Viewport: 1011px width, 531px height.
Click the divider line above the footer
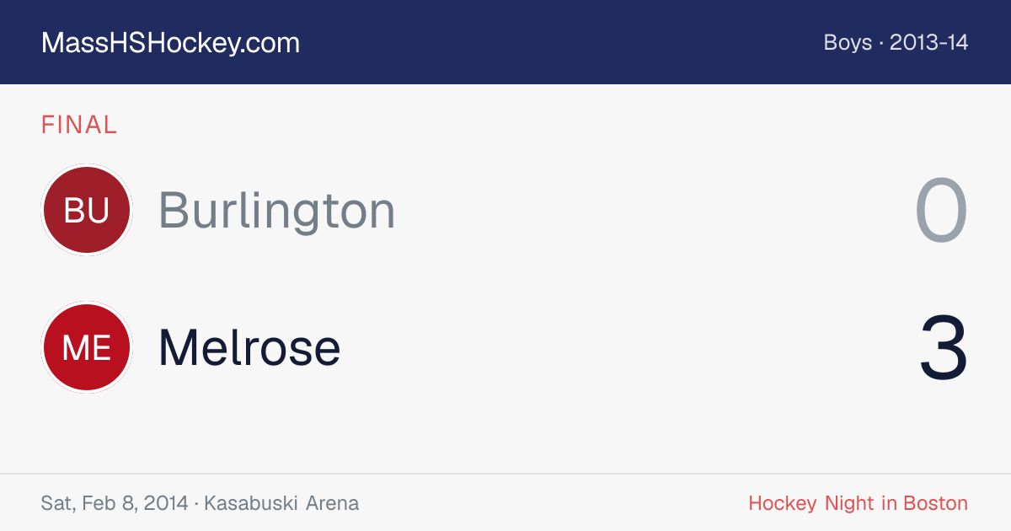505,474
